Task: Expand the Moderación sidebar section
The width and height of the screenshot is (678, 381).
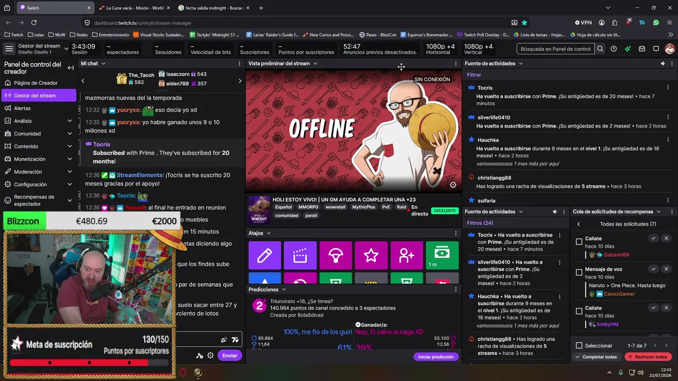Action: pos(70,172)
